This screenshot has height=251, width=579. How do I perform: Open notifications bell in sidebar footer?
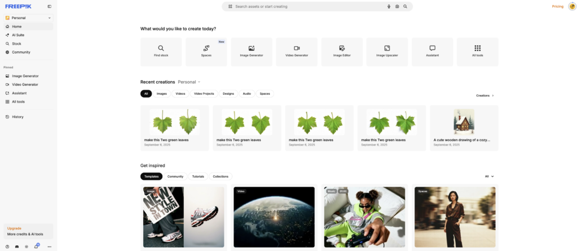point(36,246)
